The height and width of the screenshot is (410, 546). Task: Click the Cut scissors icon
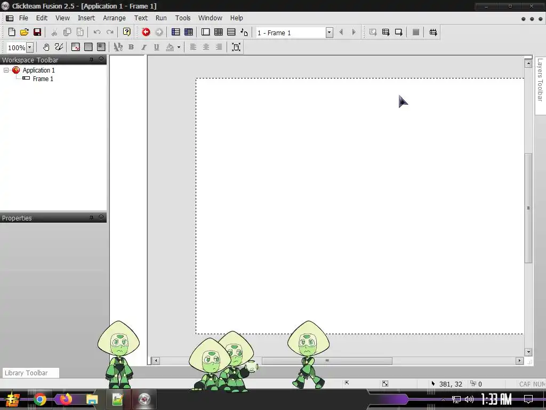pyautogui.click(x=54, y=33)
